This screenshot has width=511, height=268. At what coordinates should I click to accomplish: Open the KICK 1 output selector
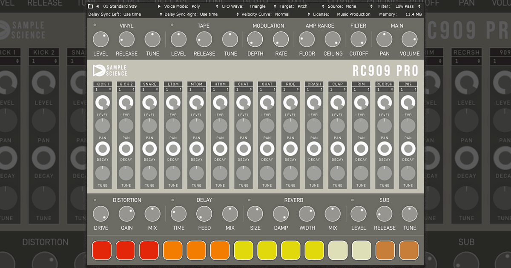click(103, 90)
